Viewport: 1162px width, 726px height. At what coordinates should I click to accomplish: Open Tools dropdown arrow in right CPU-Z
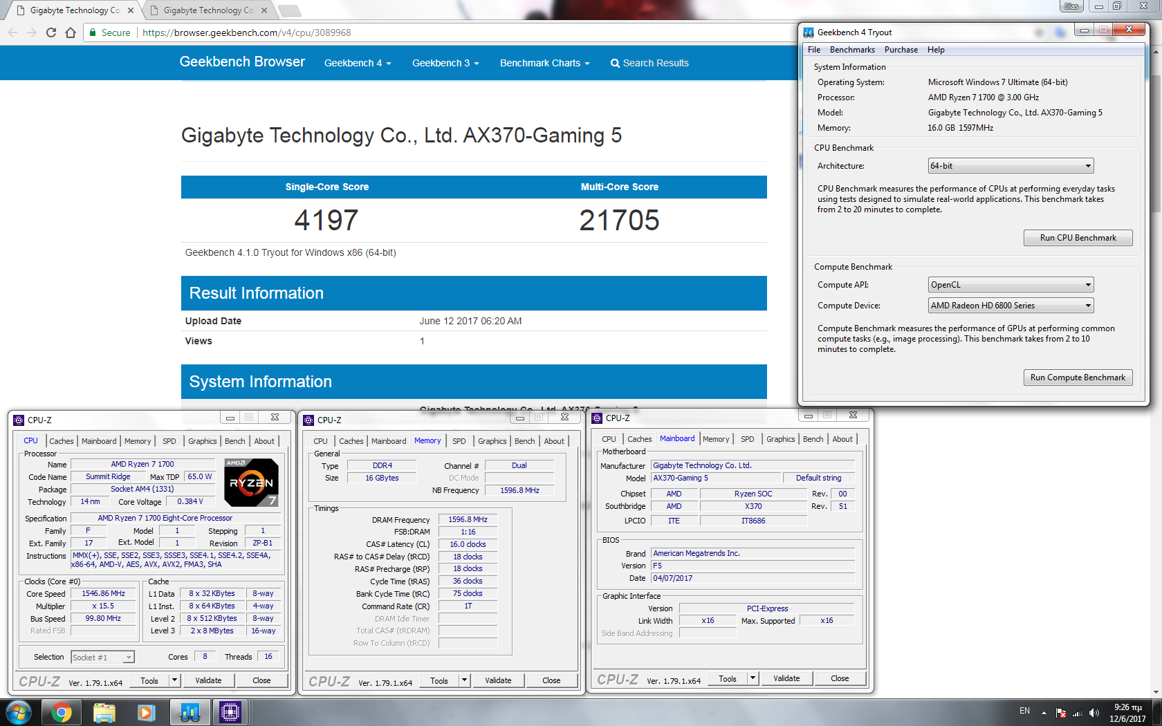[x=753, y=678]
